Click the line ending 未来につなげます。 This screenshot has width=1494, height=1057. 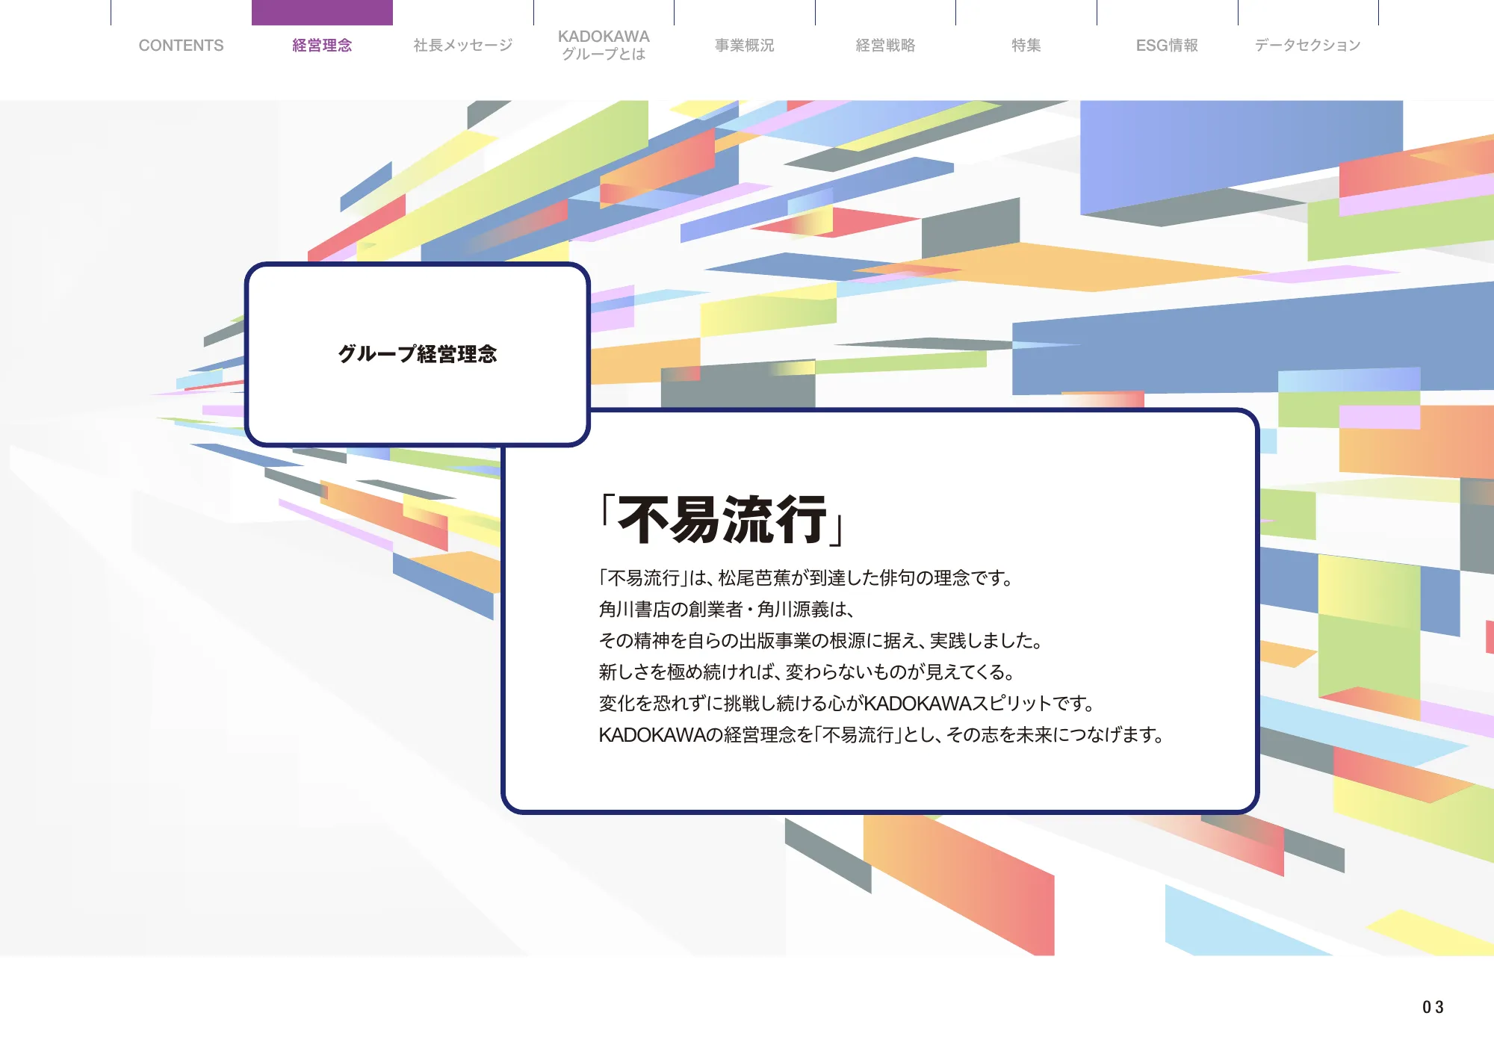pos(882,734)
